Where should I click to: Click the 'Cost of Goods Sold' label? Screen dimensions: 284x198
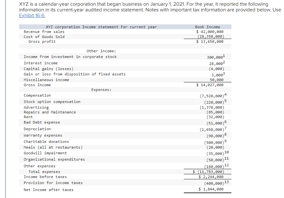pyautogui.click(x=44, y=37)
